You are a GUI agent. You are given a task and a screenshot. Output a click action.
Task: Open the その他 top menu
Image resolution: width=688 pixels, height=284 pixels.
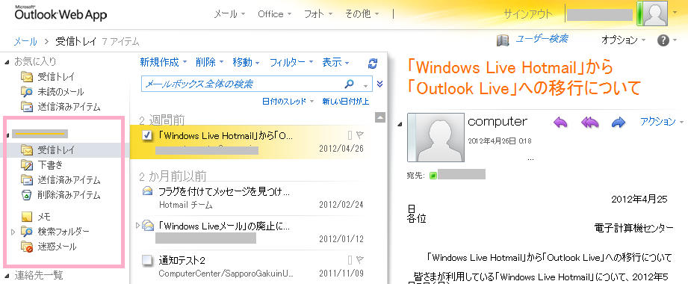362,14
